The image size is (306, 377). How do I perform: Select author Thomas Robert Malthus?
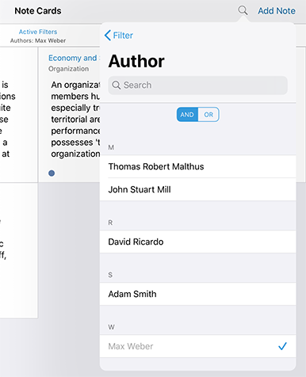(x=197, y=166)
